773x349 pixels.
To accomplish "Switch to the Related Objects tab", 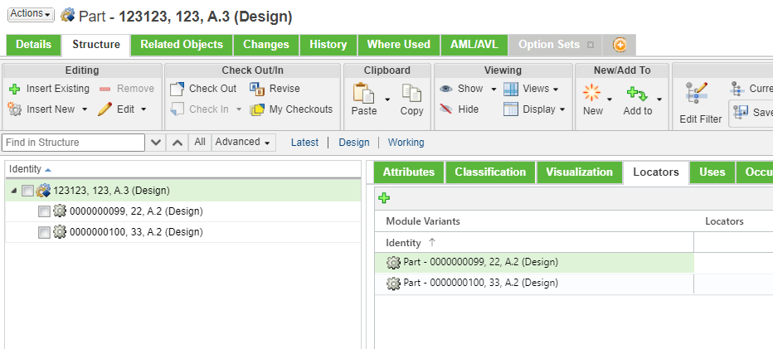I will [x=182, y=45].
